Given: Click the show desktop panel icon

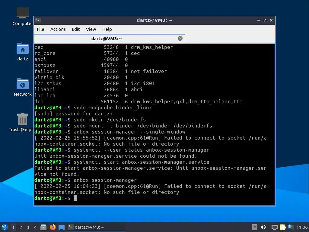Looking at the screenshot, I should pos(62,227).
